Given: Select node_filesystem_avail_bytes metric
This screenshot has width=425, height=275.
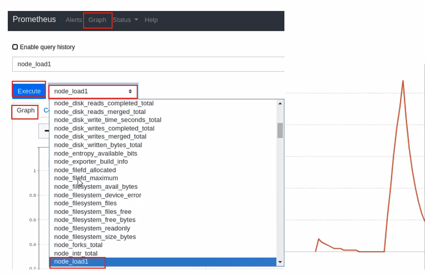Looking at the screenshot, I should 163,187.
